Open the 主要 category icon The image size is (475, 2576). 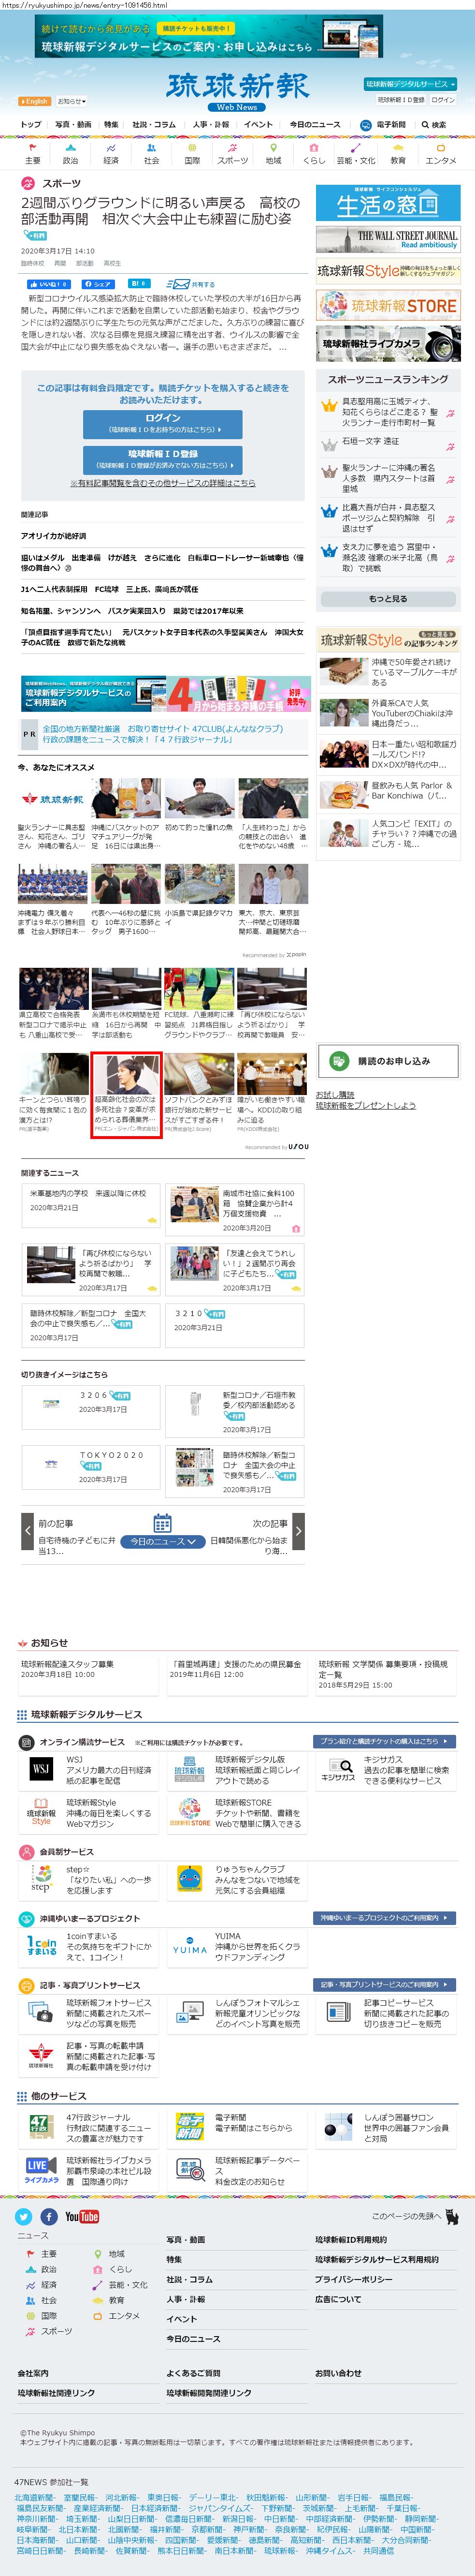(33, 153)
